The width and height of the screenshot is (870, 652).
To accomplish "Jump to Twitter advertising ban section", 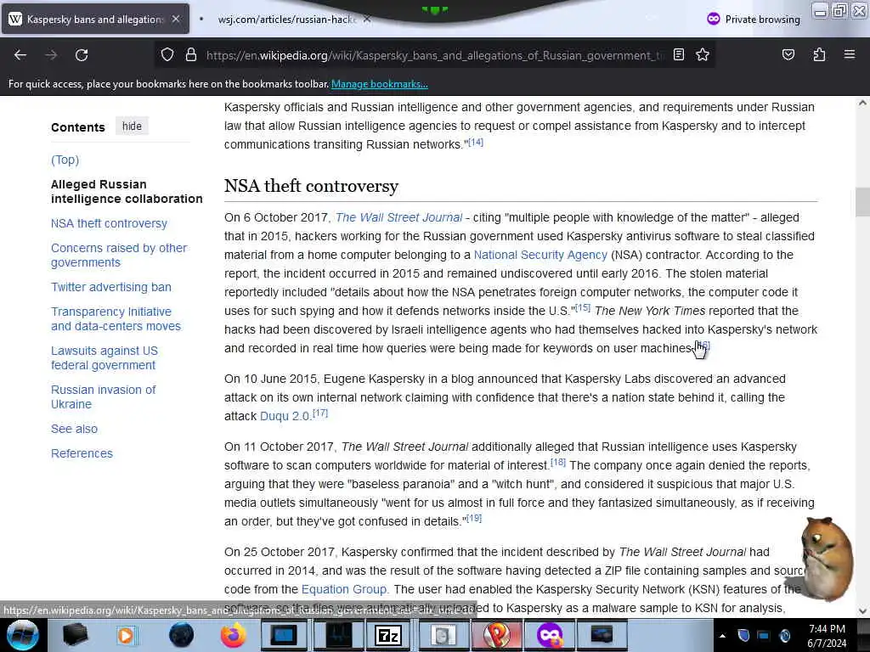I will pos(111,287).
